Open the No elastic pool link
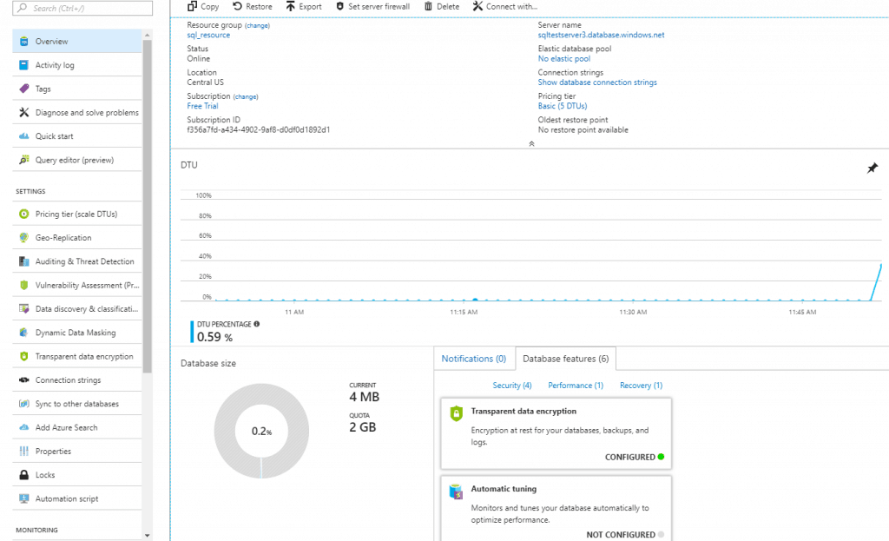This screenshot has width=889, height=541. pyautogui.click(x=565, y=58)
